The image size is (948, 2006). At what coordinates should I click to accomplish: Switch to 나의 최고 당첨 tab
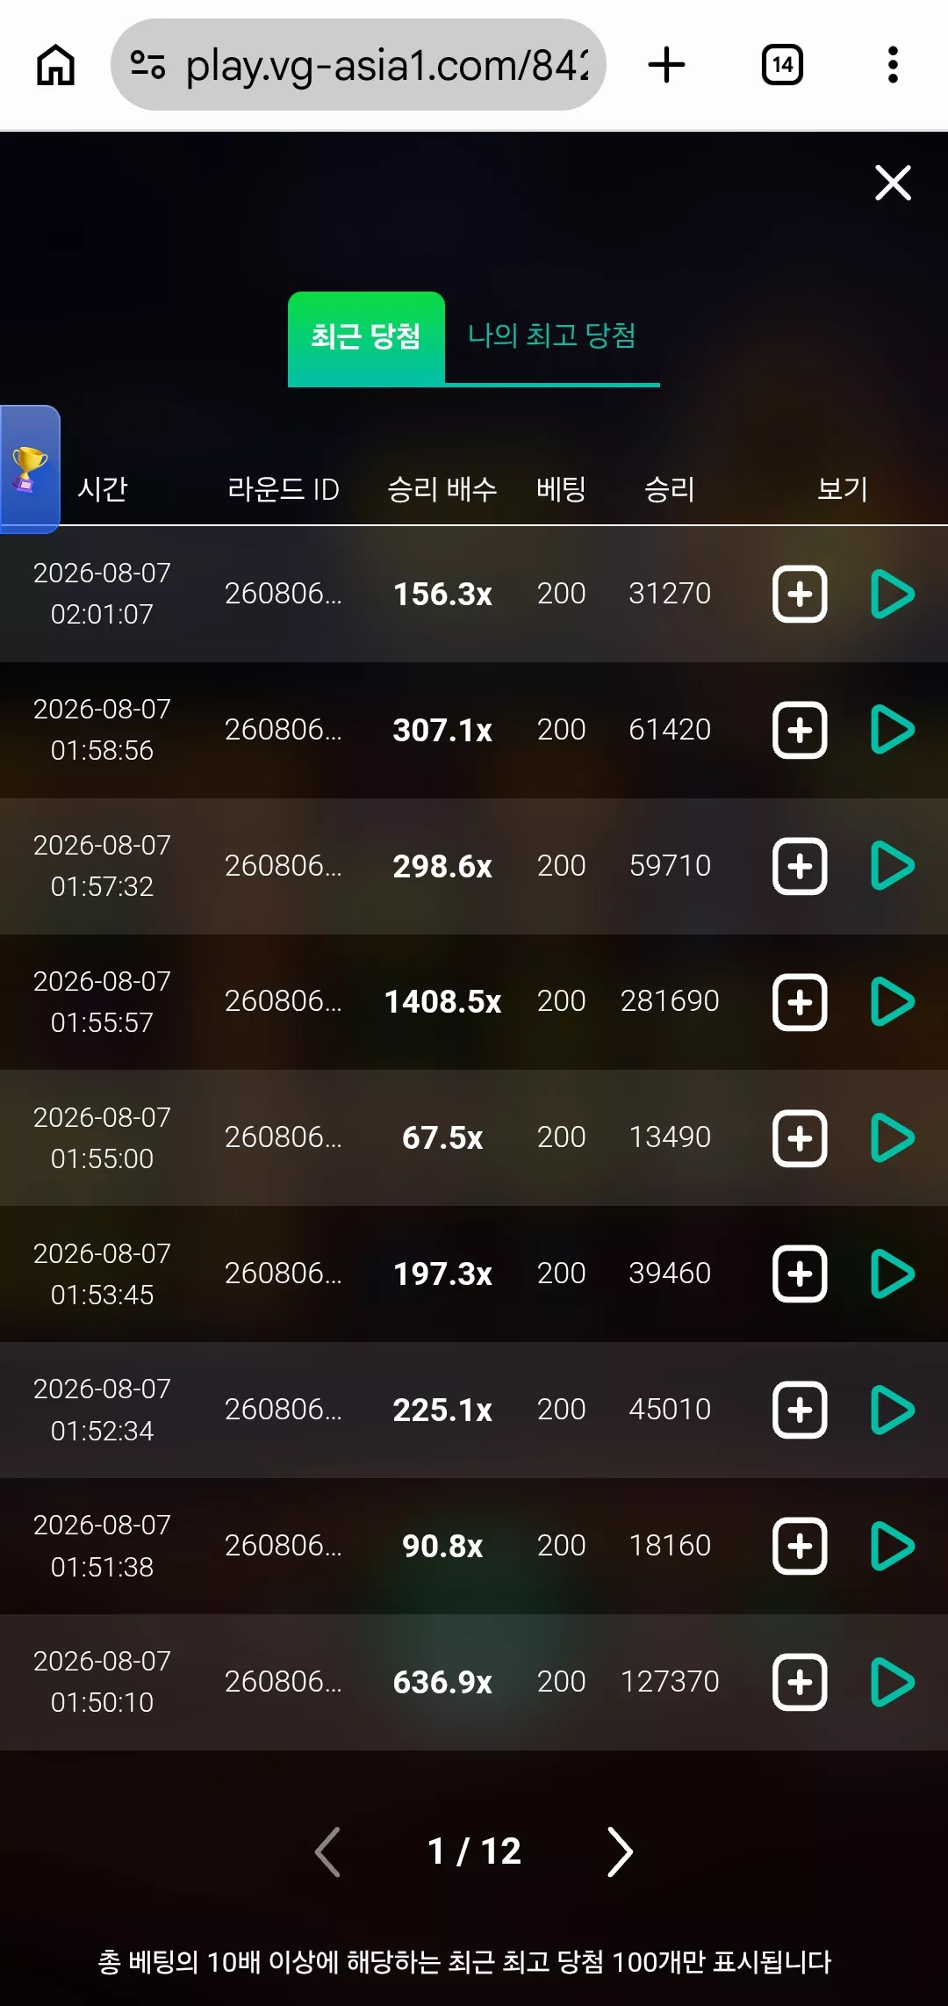pyautogui.click(x=552, y=336)
